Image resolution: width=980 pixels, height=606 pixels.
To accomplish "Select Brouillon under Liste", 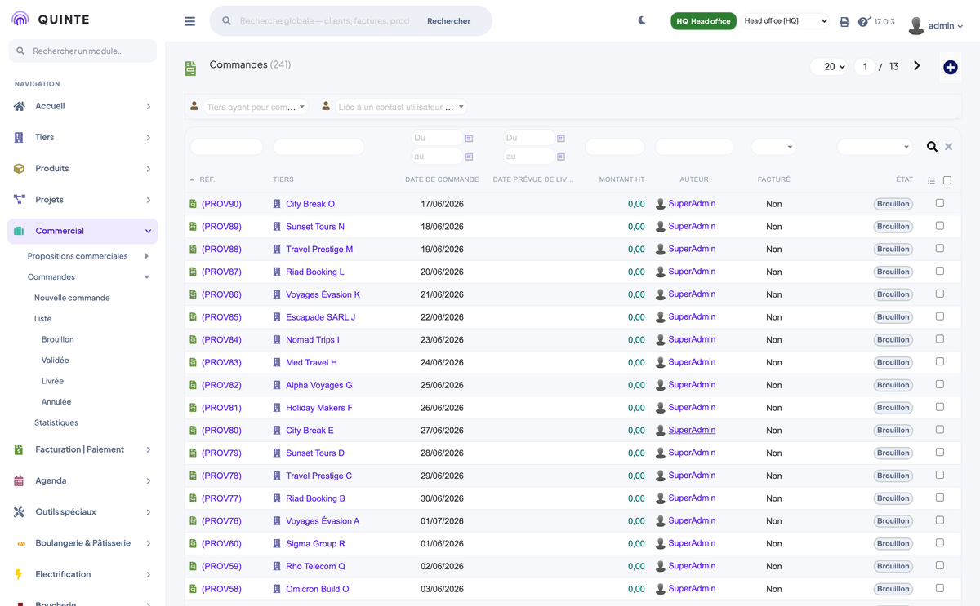I will point(58,339).
